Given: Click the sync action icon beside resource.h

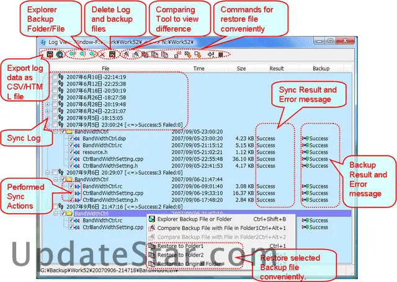Looking at the screenshot, I should point(78,152).
